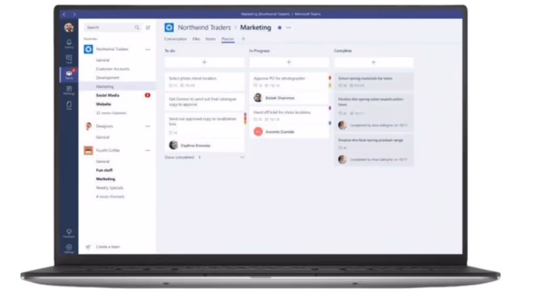Open General channel under Fourth Coffee
This screenshot has width=537, height=302.
(103, 161)
